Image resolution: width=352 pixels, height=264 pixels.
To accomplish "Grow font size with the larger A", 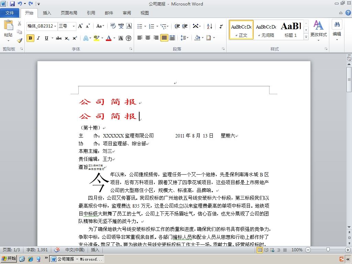I will 80,26.
